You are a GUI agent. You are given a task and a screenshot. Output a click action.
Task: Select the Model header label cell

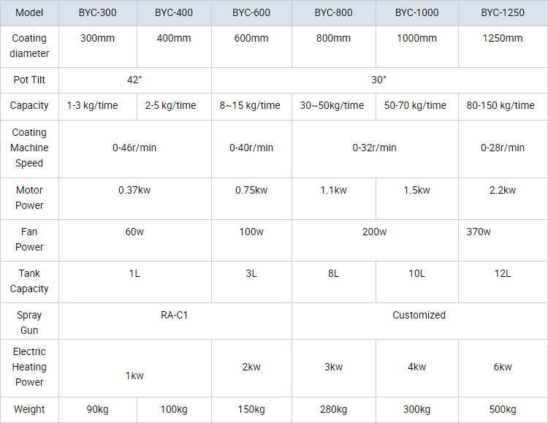pyautogui.click(x=29, y=13)
